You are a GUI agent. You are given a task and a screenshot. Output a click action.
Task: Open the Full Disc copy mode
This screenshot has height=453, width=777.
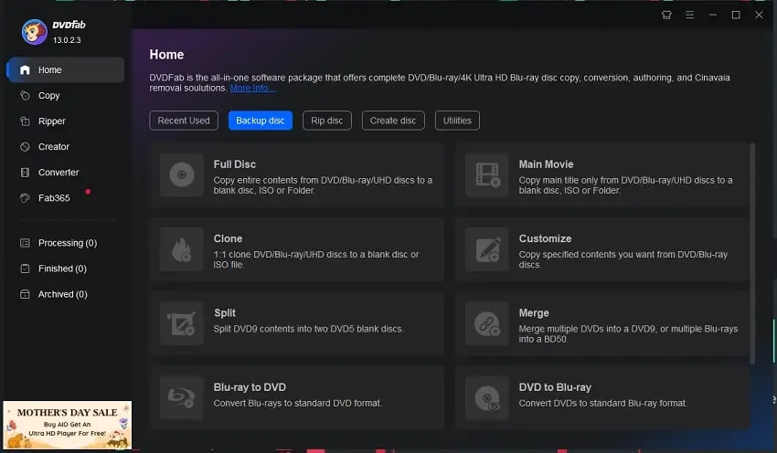(297, 175)
